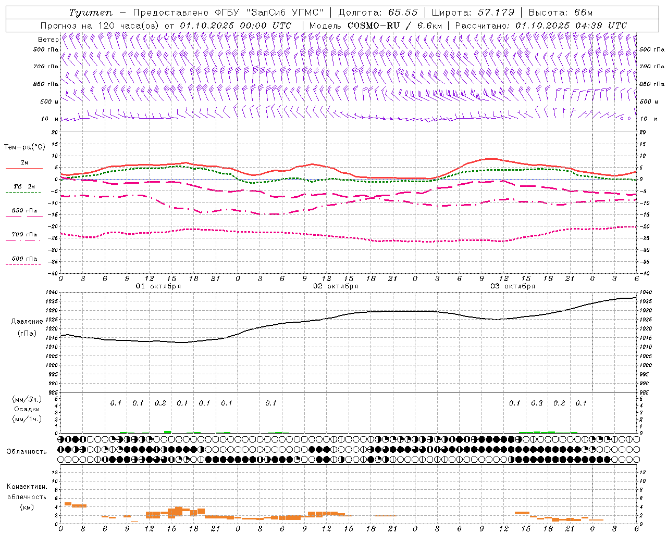Click the "Ветер" wind panel label

pos(48,40)
